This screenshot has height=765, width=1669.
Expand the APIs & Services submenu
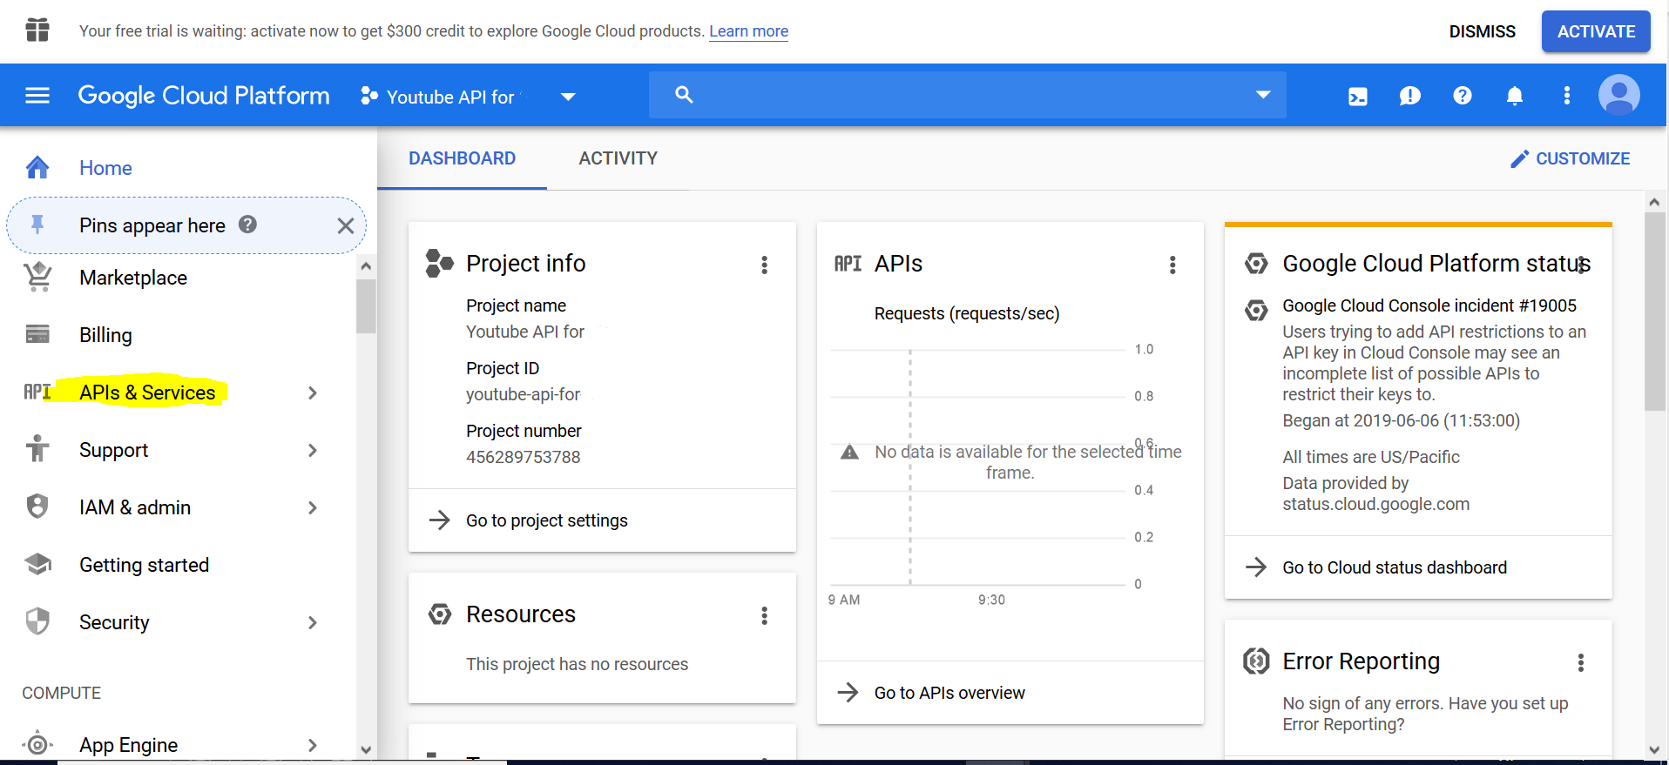click(312, 393)
